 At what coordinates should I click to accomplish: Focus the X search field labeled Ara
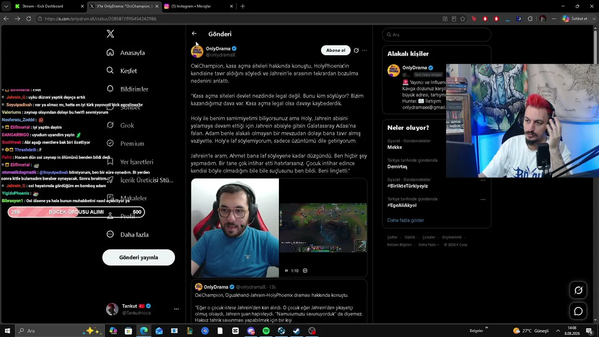tap(437, 35)
